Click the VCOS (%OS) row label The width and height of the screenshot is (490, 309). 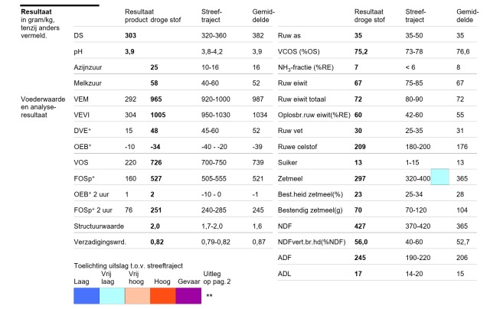point(299,51)
